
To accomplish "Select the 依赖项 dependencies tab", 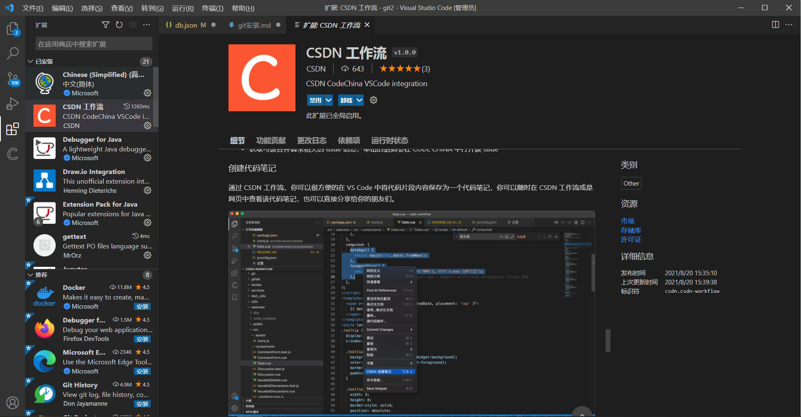I will [349, 141].
